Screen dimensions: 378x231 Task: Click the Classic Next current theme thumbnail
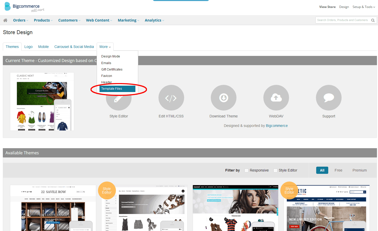pos(42,102)
